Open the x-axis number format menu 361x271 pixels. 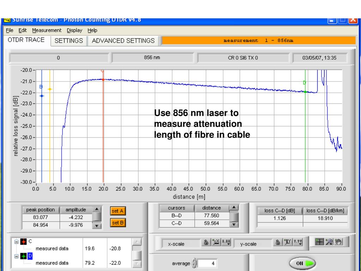(x=226, y=242)
